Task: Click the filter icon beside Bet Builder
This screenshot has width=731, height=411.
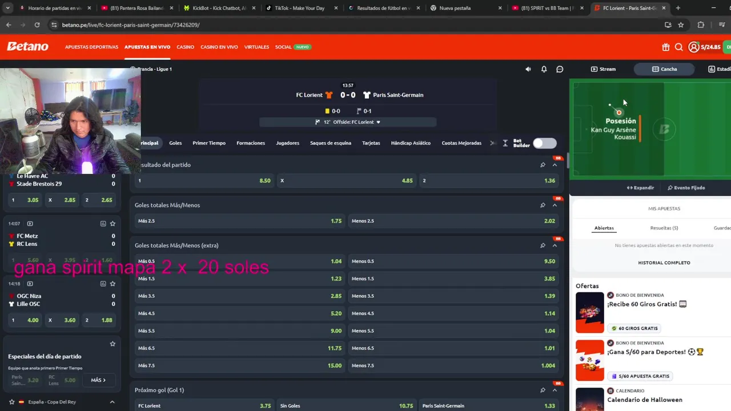Action: [505, 143]
